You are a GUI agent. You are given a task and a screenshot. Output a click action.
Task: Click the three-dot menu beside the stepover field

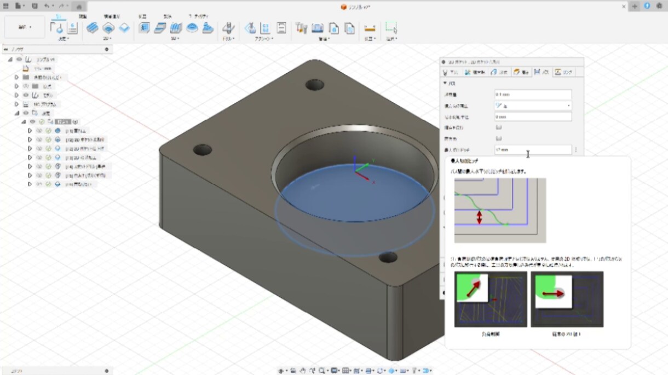pyautogui.click(x=576, y=149)
